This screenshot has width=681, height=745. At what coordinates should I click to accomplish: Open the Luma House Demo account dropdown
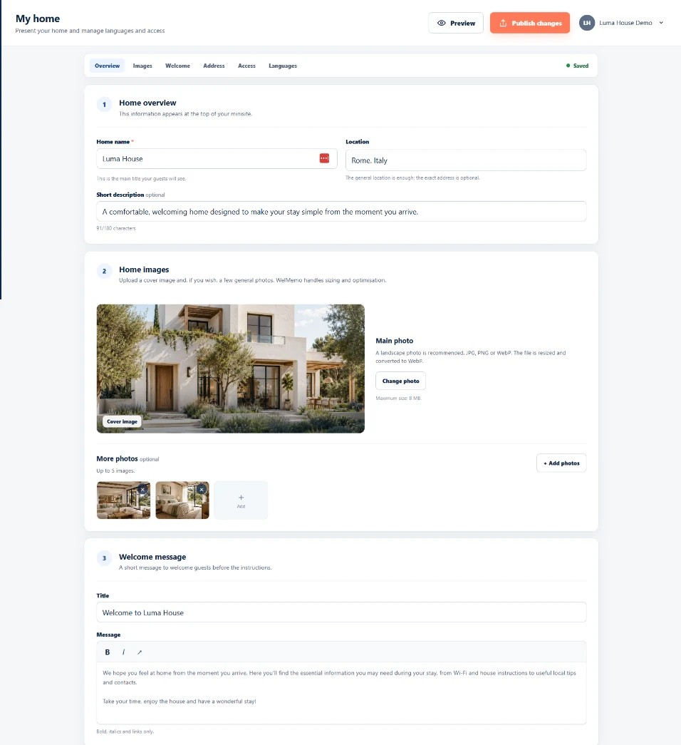(661, 23)
